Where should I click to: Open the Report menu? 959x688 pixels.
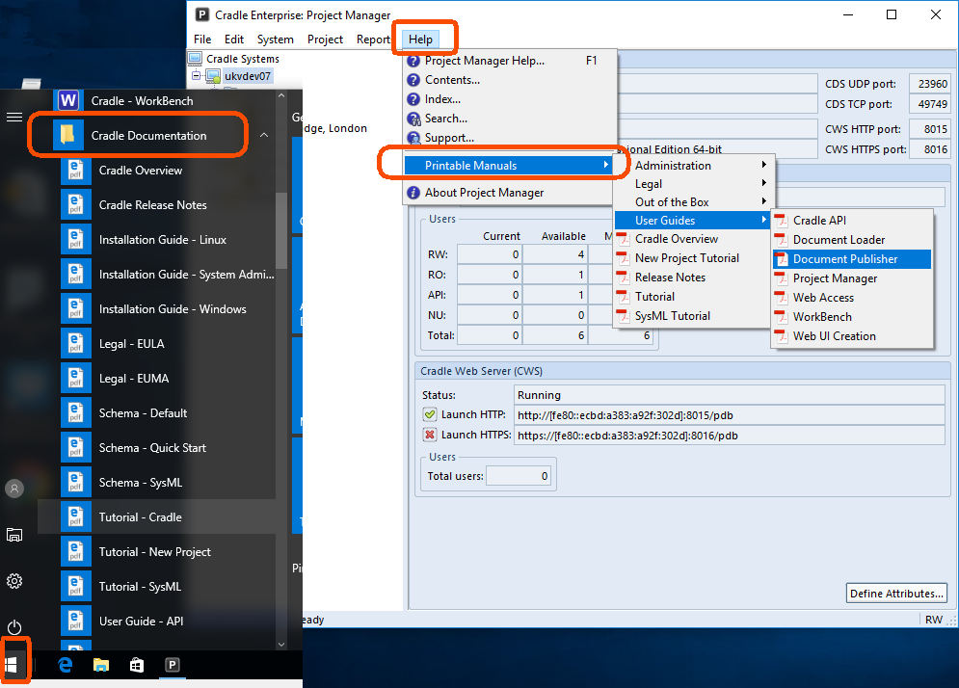click(373, 40)
